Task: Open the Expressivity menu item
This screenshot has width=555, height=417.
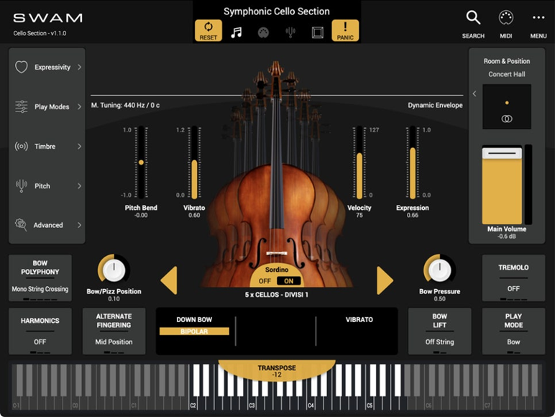Action: click(47, 67)
